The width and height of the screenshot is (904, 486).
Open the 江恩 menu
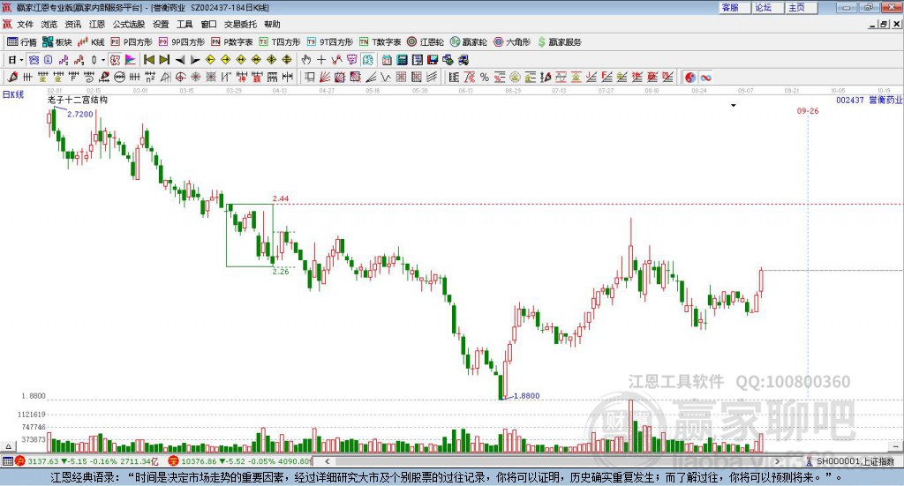[x=97, y=24]
